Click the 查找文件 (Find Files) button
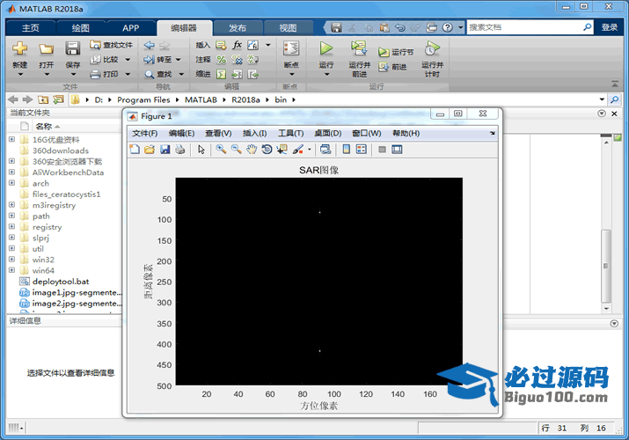 pyautogui.click(x=112, y=45)
